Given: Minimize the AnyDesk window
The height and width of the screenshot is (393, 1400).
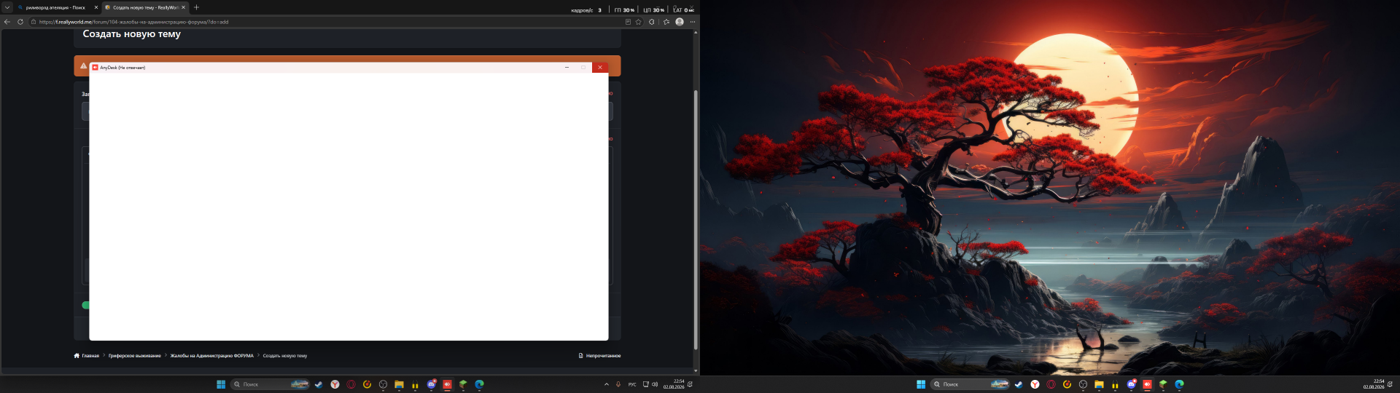Looking at the screenshot, I should point(567,67).
